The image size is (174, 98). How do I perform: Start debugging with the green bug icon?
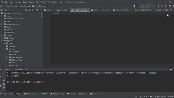[x=159, y=6]
